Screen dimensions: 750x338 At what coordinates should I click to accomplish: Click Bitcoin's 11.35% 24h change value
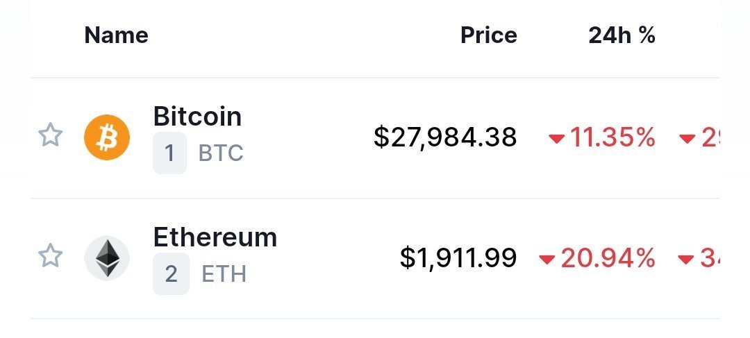pyautogui.click(x=612, y=137)
